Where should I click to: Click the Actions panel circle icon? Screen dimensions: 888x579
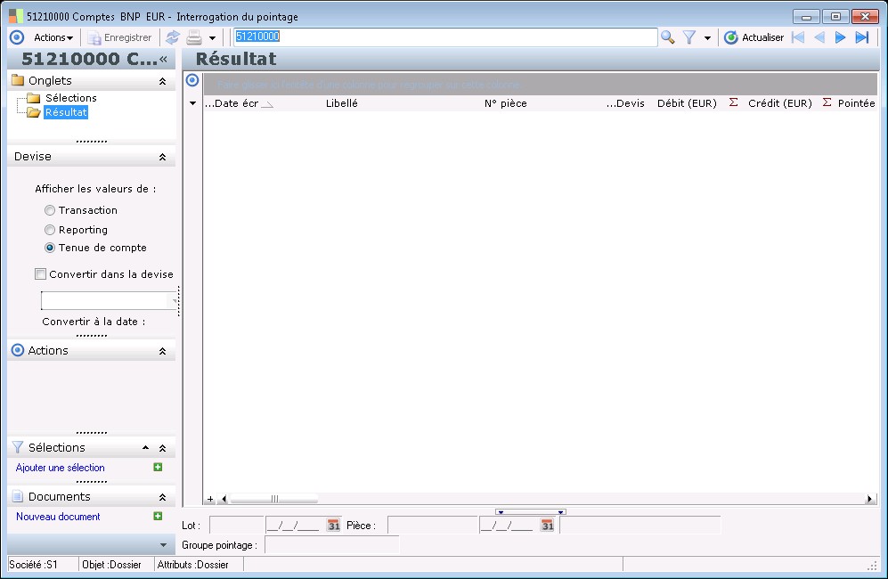pyautogui.click(x=18, y=350)
